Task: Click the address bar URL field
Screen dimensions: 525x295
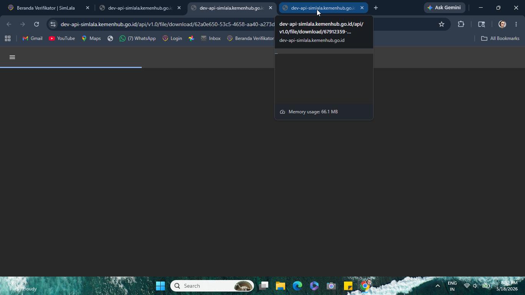Action: click(246, 24)
